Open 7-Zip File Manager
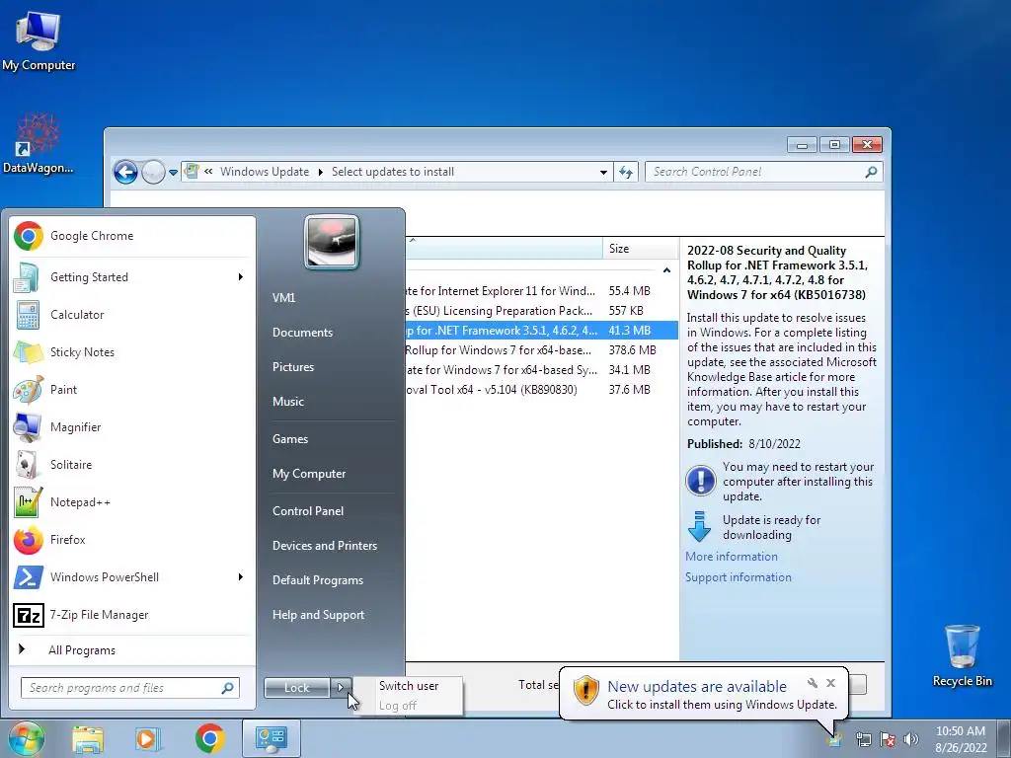Viewport: 1011px width, 758px height. point(132,615)
